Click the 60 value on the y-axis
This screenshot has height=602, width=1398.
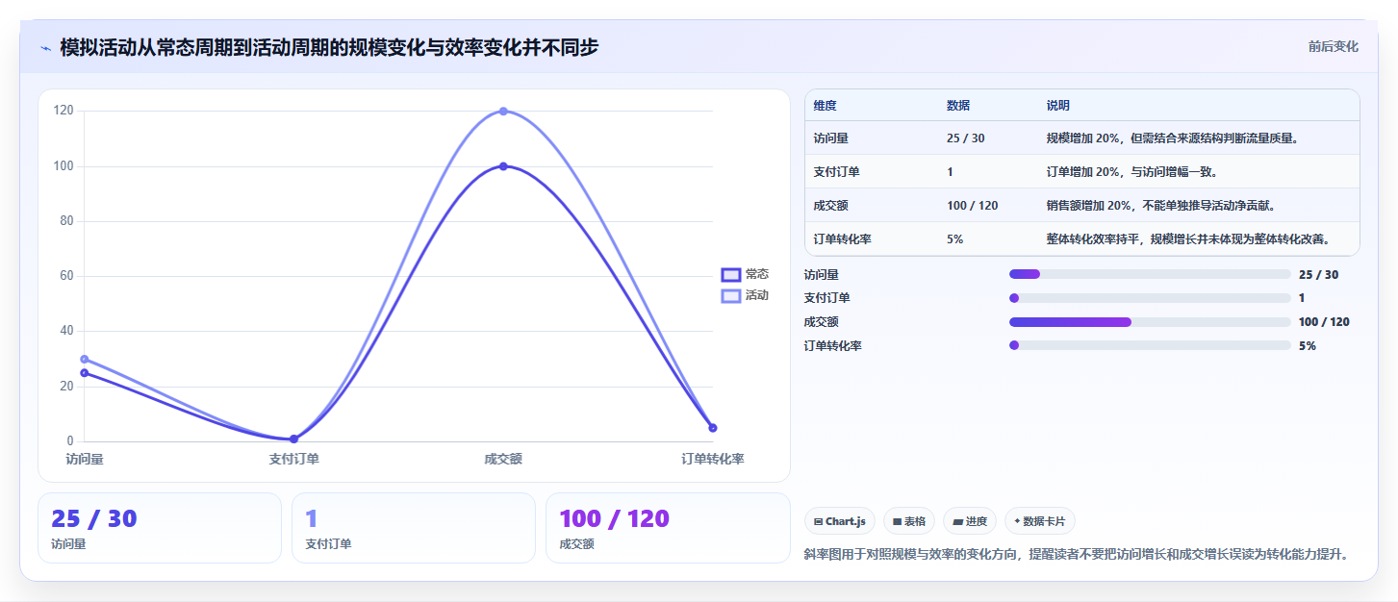pyautogui.click(x=67, y=276)
